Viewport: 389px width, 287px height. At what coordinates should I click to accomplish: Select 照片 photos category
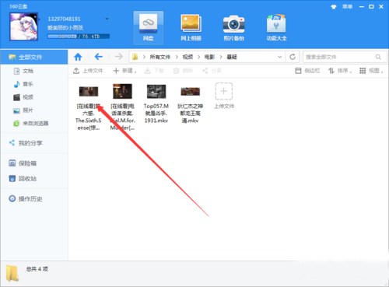point(28,110)
